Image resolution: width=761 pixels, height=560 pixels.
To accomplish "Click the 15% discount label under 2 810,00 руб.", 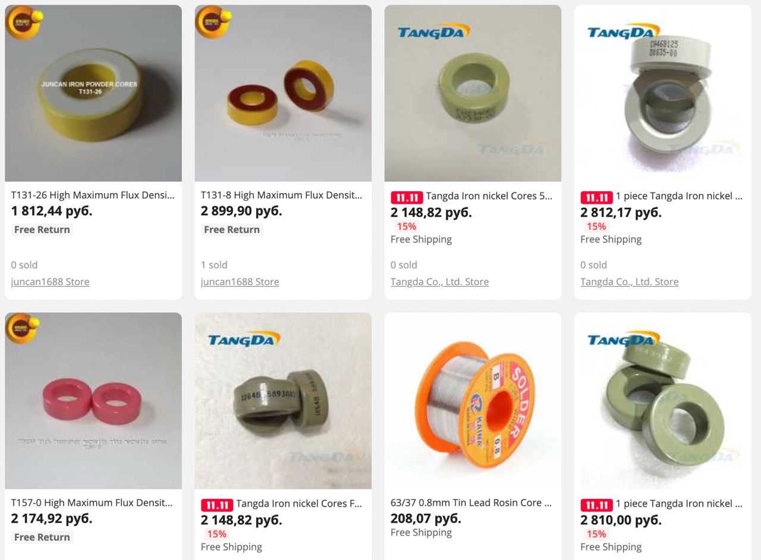I will point(596,534).
